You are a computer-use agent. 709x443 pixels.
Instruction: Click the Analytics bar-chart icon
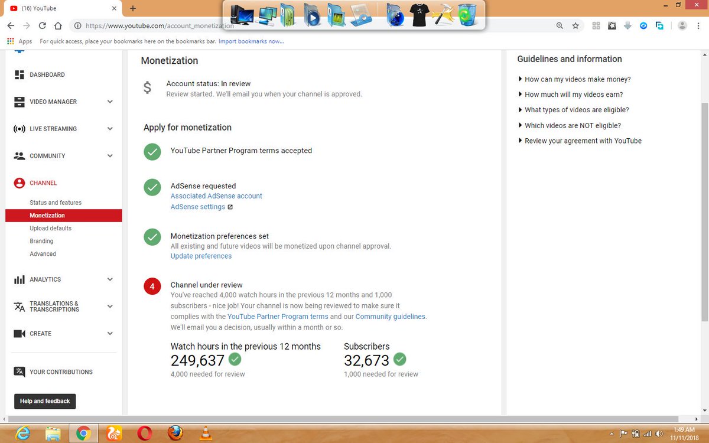tap(19, 279)
